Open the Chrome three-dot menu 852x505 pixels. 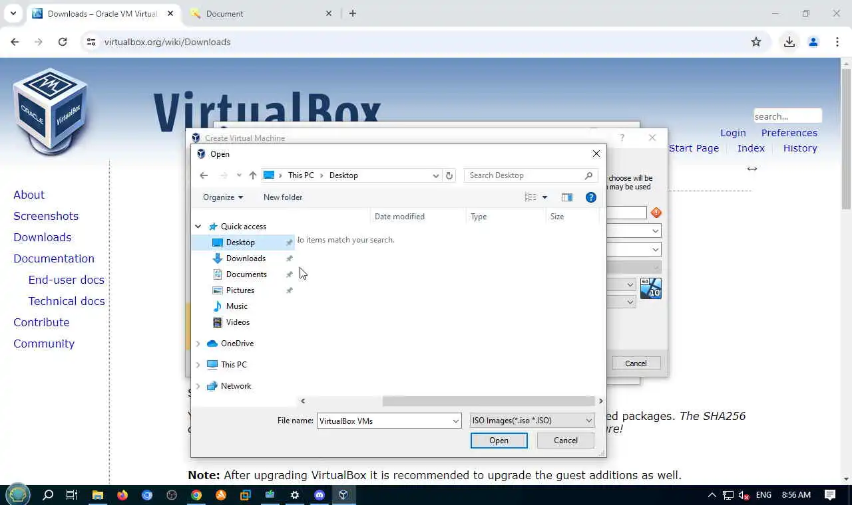tap(837, 42)
